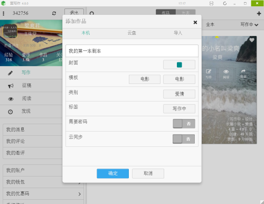The height and width of the screenshot is (204, 264).
Task: Toggle the 云同步 switch
Action: pos(184,139)
